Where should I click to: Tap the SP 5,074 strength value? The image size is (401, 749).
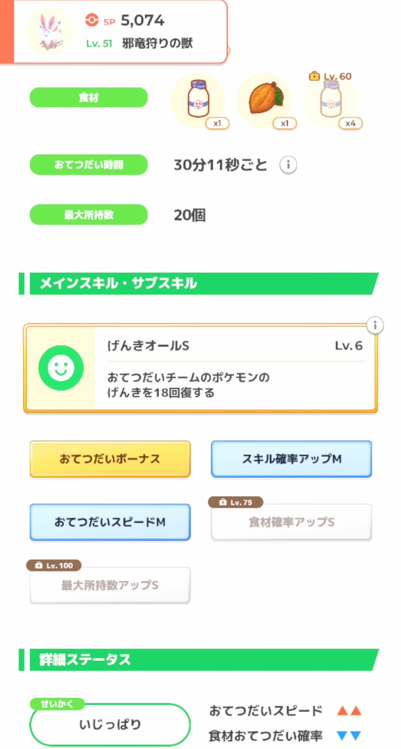pyautogui.click(x=142, y=20)
